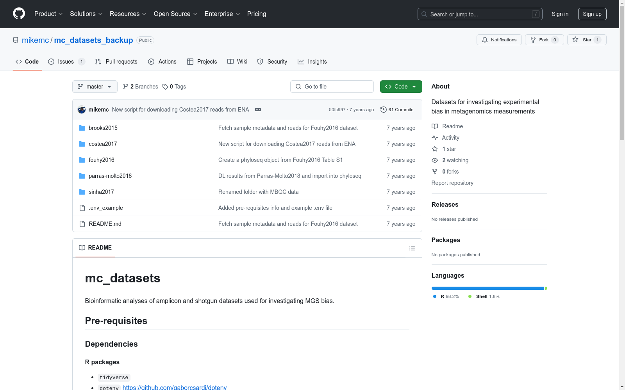Open the Releases section heading link
This screenshot has width=625, height=390.
click(x=445, y=204)
